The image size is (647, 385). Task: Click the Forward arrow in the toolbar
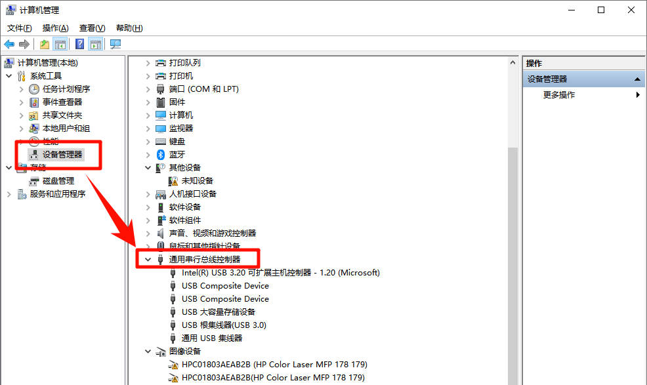tap(24, 44)
